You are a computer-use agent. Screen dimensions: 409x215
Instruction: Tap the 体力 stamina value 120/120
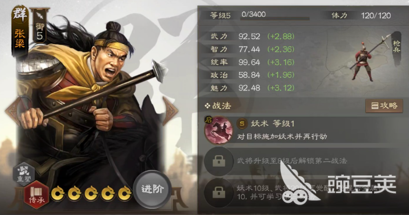[376, 16]
